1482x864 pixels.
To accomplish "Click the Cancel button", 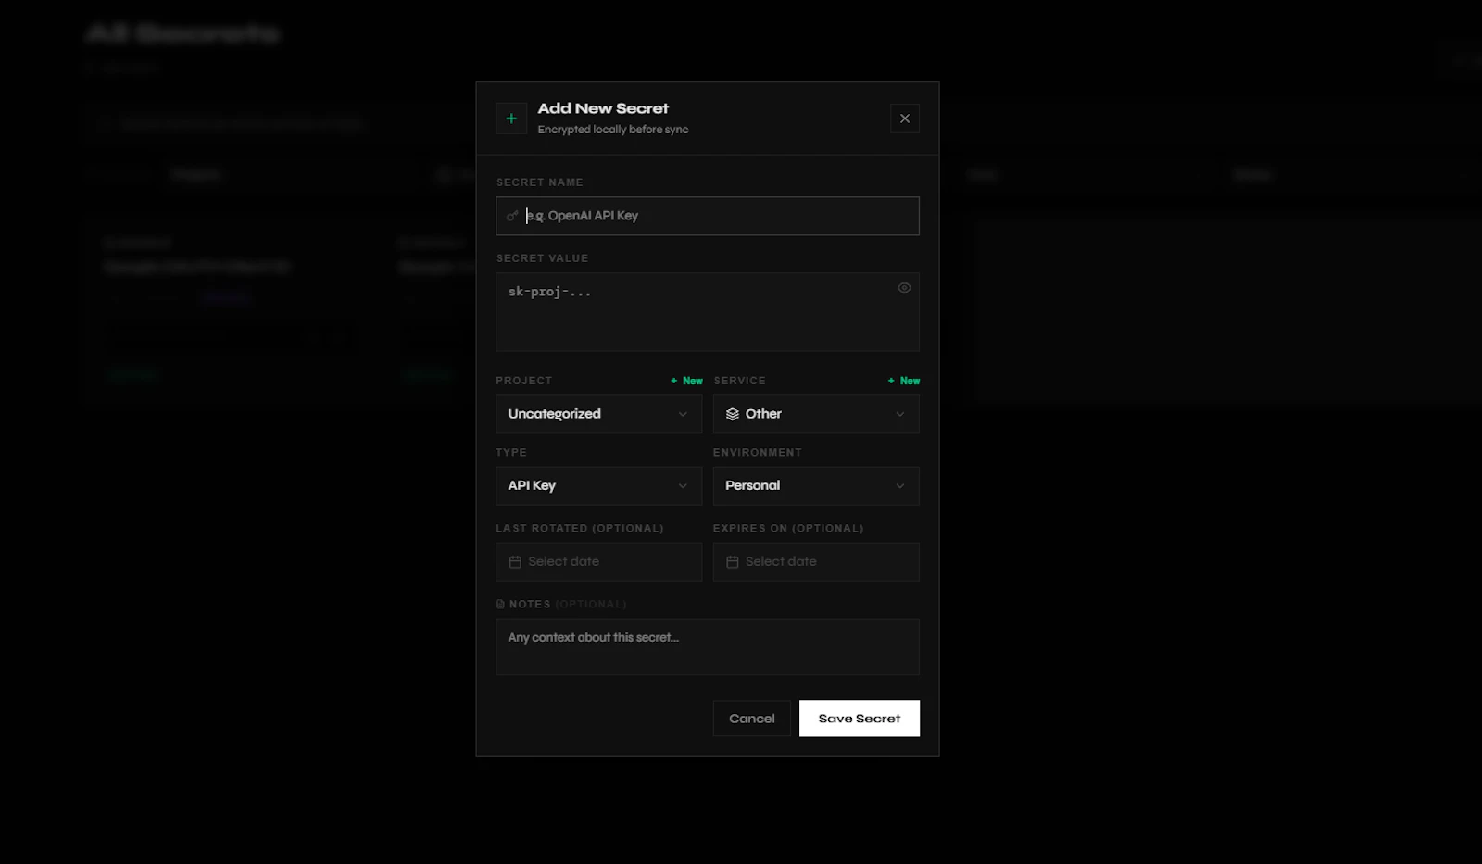I will pyautogui.click(x=751, y=719).
